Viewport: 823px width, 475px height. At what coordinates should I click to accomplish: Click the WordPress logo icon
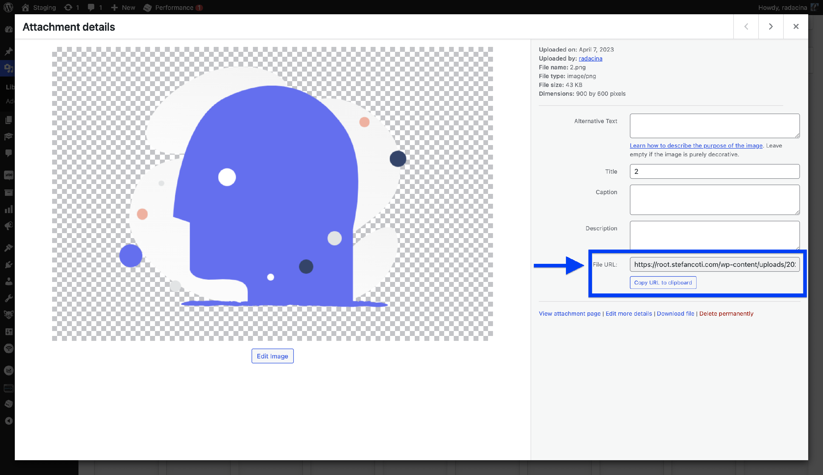coord(9,7)
